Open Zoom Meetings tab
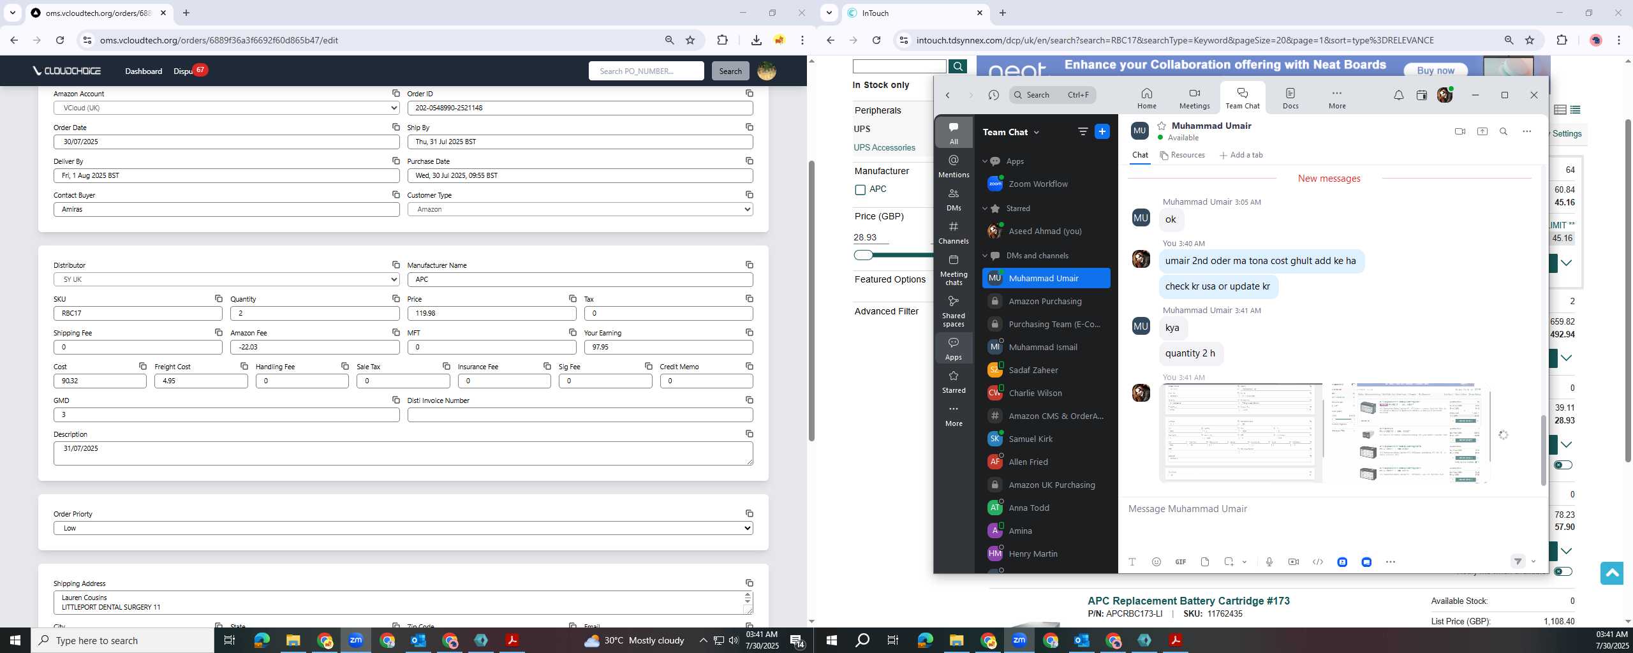 pyautogui.click(x=1194, y=98)
